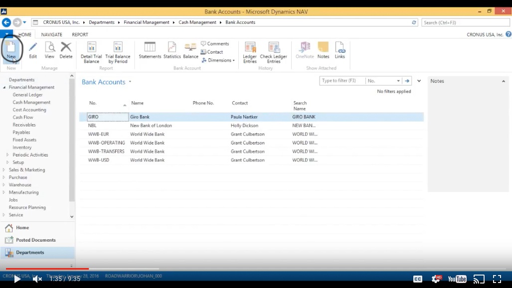Click the Name column header
Viewport: 512px width, 288px height.
[137, 103]
